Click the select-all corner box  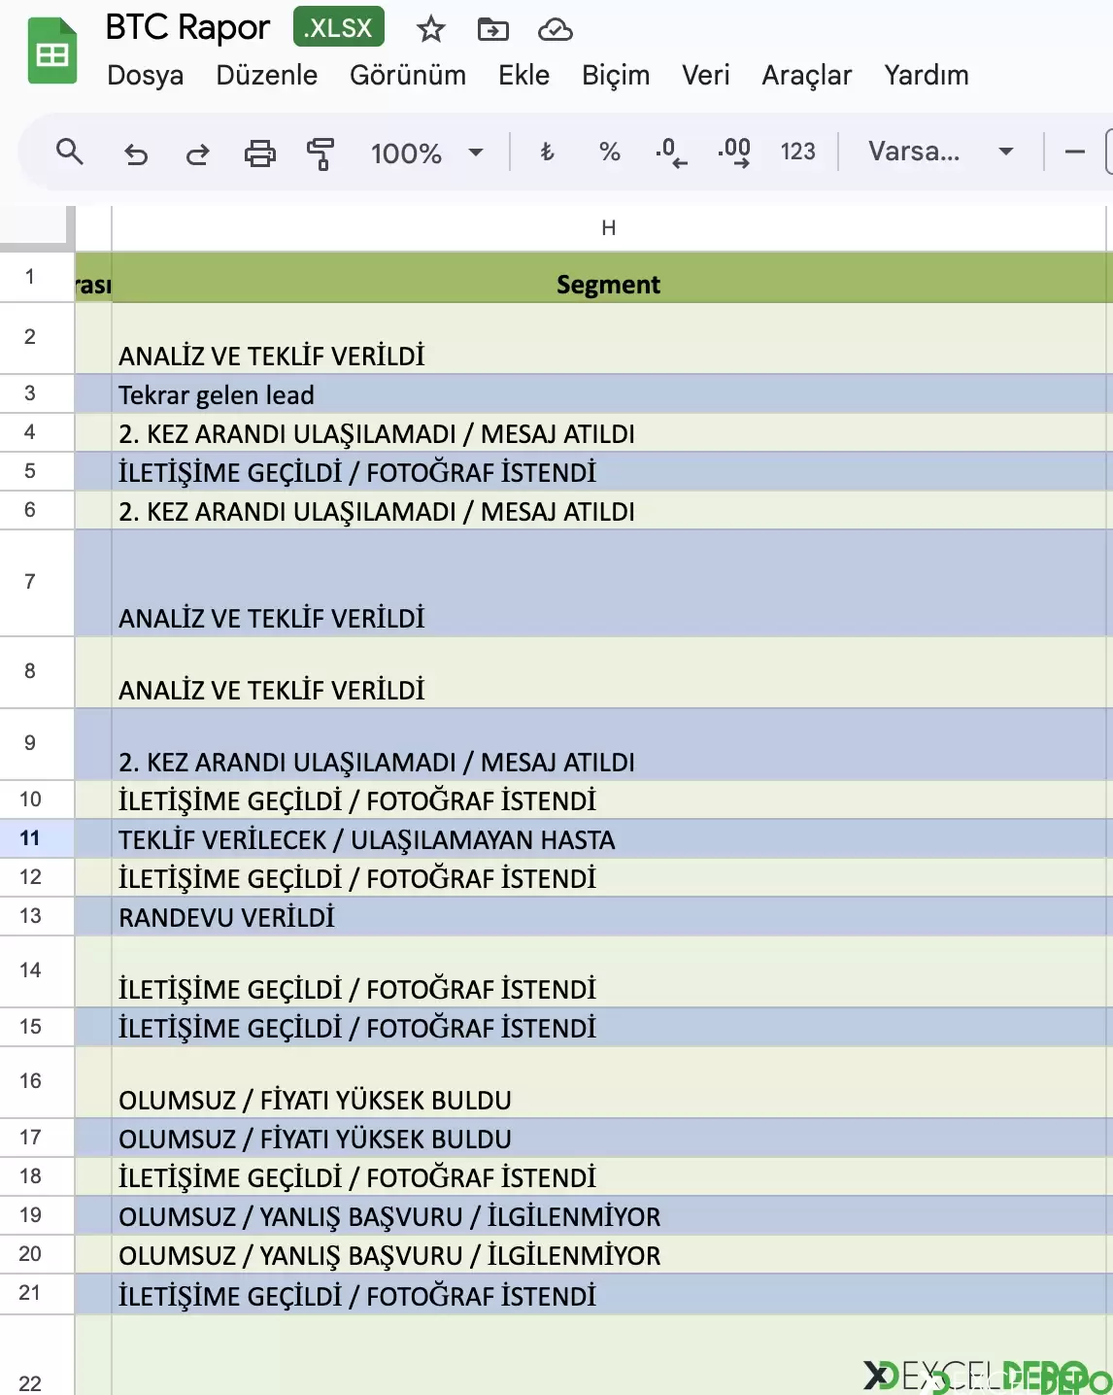click(x=37, y=228)
